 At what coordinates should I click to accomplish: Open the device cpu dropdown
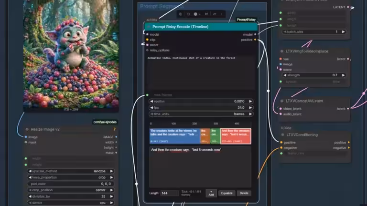pyautogui.click(x=71, y=203)
